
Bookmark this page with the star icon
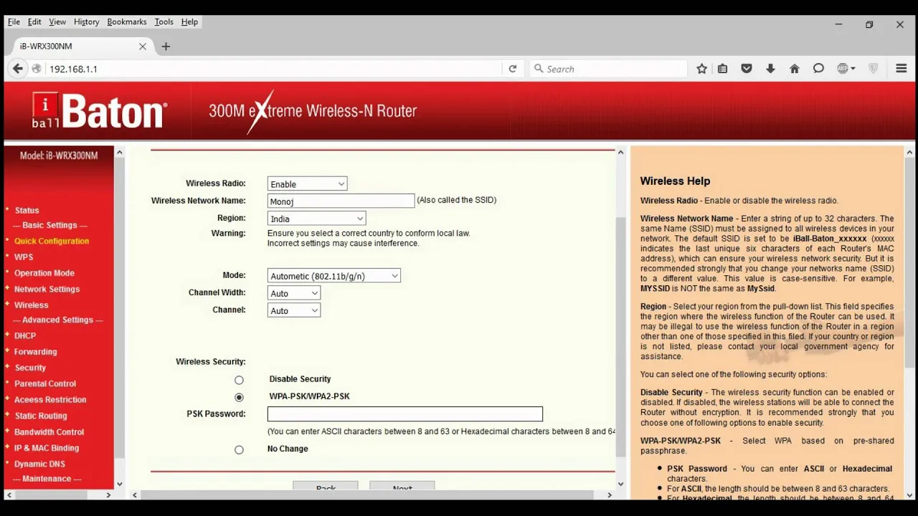701,69
